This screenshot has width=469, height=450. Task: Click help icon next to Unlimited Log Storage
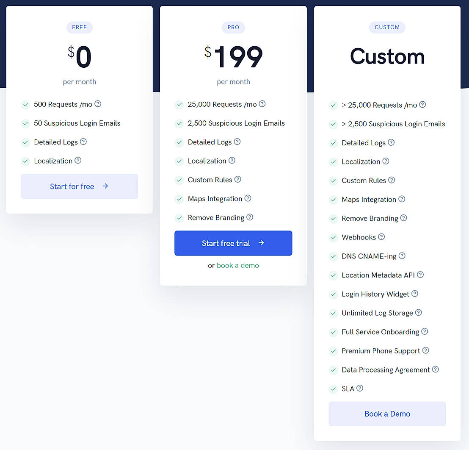[x=418, y=313]
